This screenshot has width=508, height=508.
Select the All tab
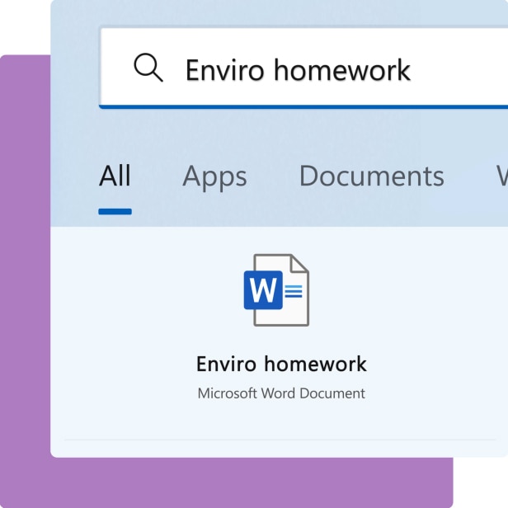(x=115, y=176)
